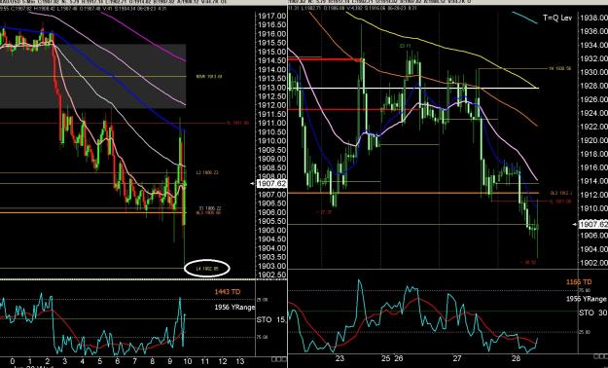Click the 1936.00 price level on right axis
The image size is (608, 368).
[593, 31]
